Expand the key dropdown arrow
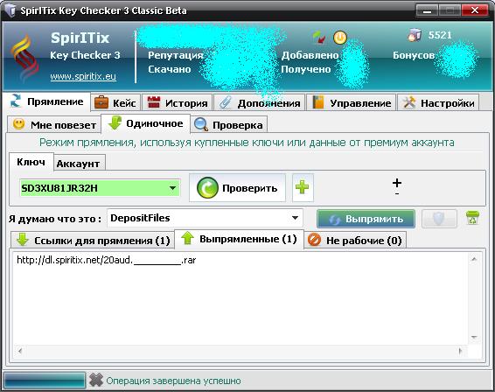 172,188
